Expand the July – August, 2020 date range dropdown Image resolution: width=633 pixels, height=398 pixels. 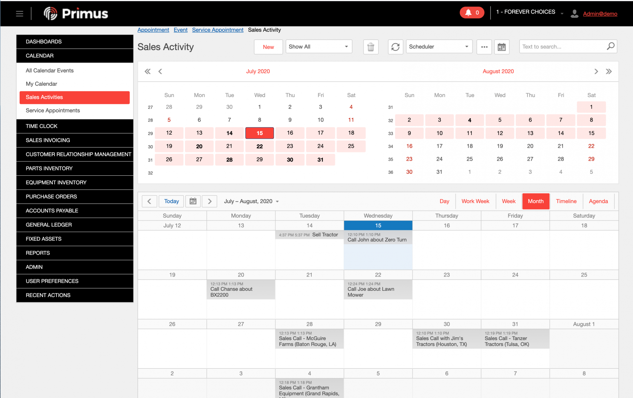click(251, 201)
